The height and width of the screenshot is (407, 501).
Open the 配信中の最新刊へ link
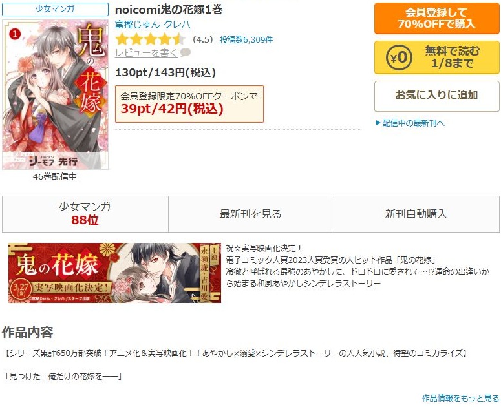(x=413, y=123)
